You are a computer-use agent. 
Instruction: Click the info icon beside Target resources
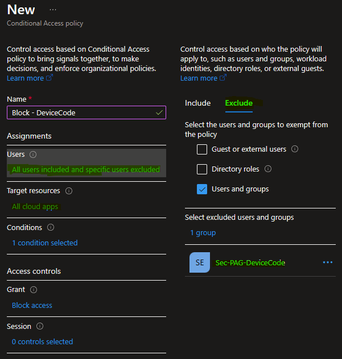pyautogui.click(x=69, y=191)
